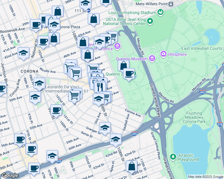Click the school marker near 50th Ave
The height and width of the screenshot is (179, 224).
pos(35,97)
